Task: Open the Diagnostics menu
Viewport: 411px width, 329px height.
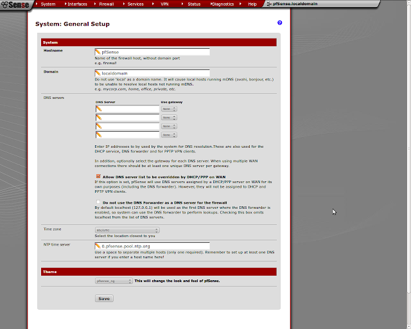Action: pyautogui.click(x=223, y=4)
